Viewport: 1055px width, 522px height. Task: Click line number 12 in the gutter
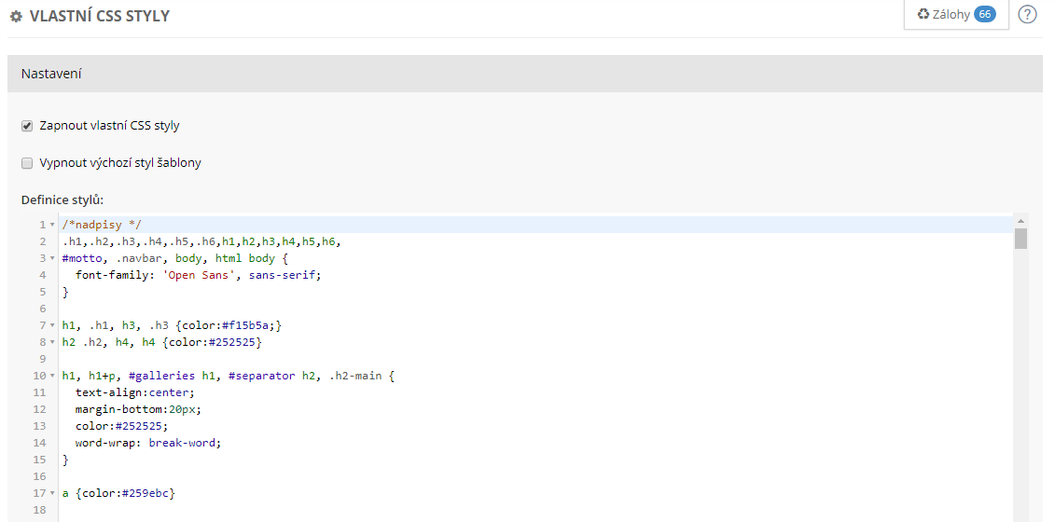click(39, 409)
